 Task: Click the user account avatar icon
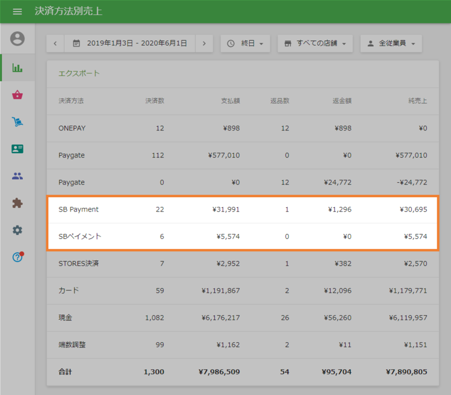coord(17,39)
